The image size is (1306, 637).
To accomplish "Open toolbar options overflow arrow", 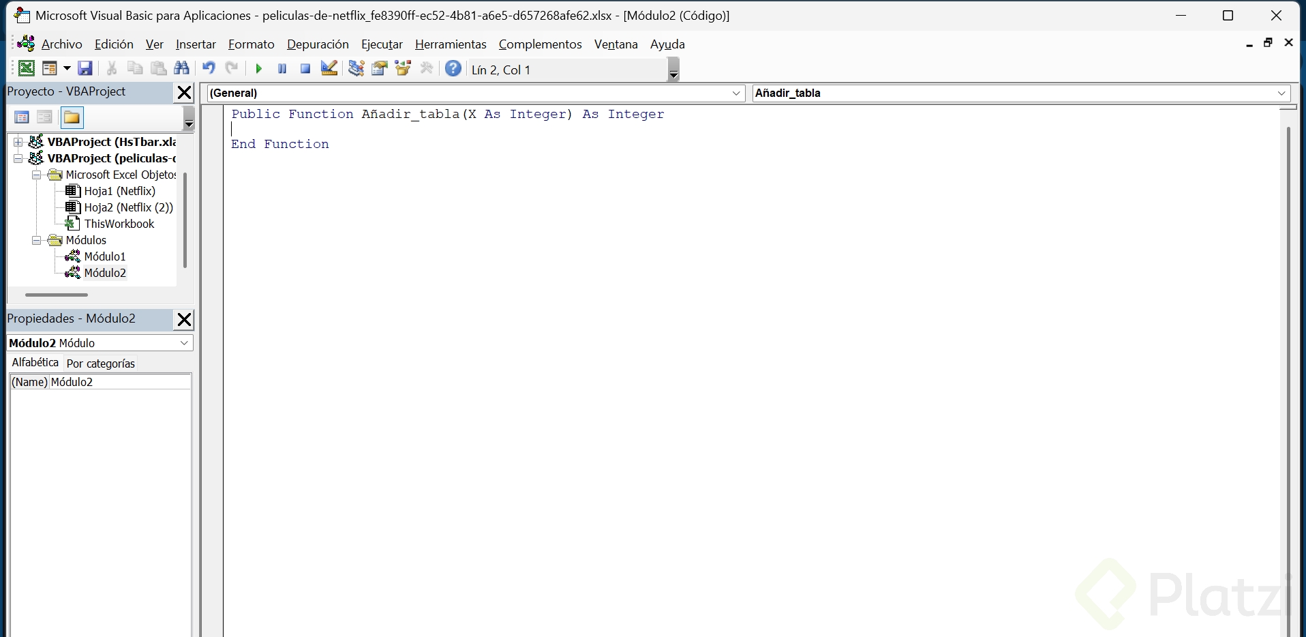I will tap(673, 69).
